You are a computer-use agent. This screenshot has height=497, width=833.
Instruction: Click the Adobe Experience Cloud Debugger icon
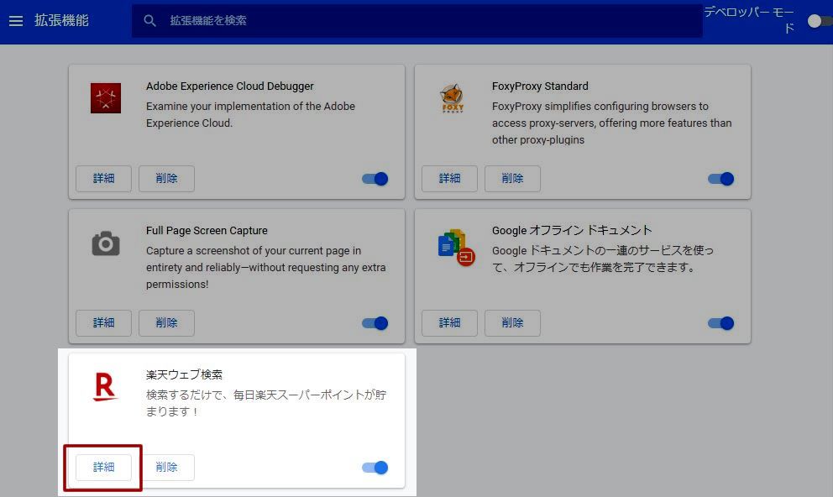106,98
